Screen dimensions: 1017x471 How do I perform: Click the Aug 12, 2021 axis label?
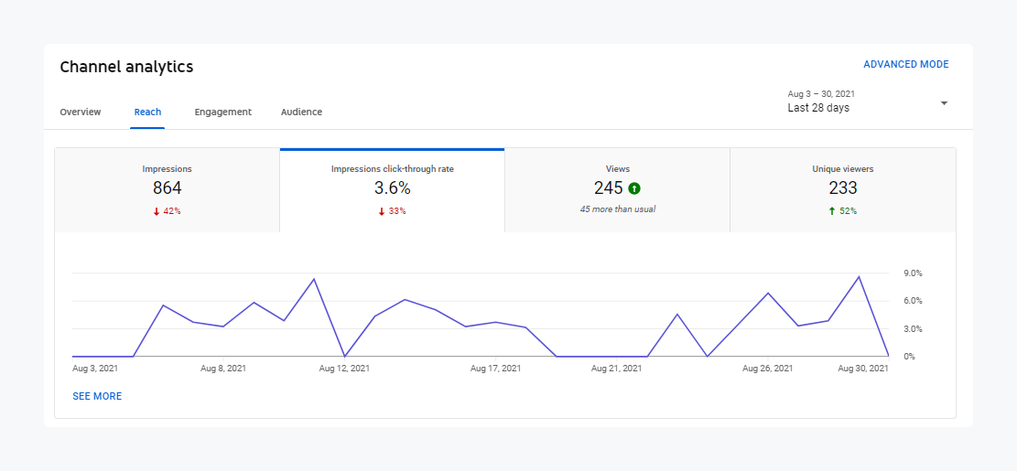point(344,369)
